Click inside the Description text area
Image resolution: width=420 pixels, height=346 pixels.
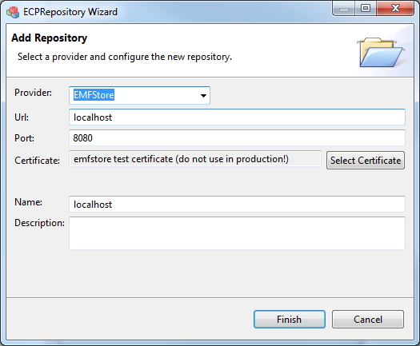pyautogui.click(x=237, y=233)
